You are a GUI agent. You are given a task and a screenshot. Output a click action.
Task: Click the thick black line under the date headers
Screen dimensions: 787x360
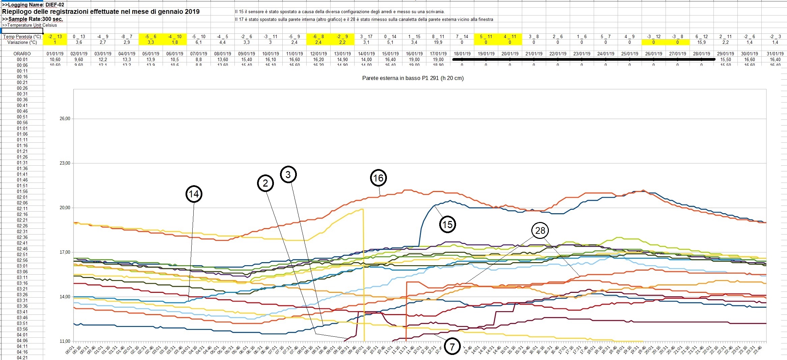tap(583, 59)
